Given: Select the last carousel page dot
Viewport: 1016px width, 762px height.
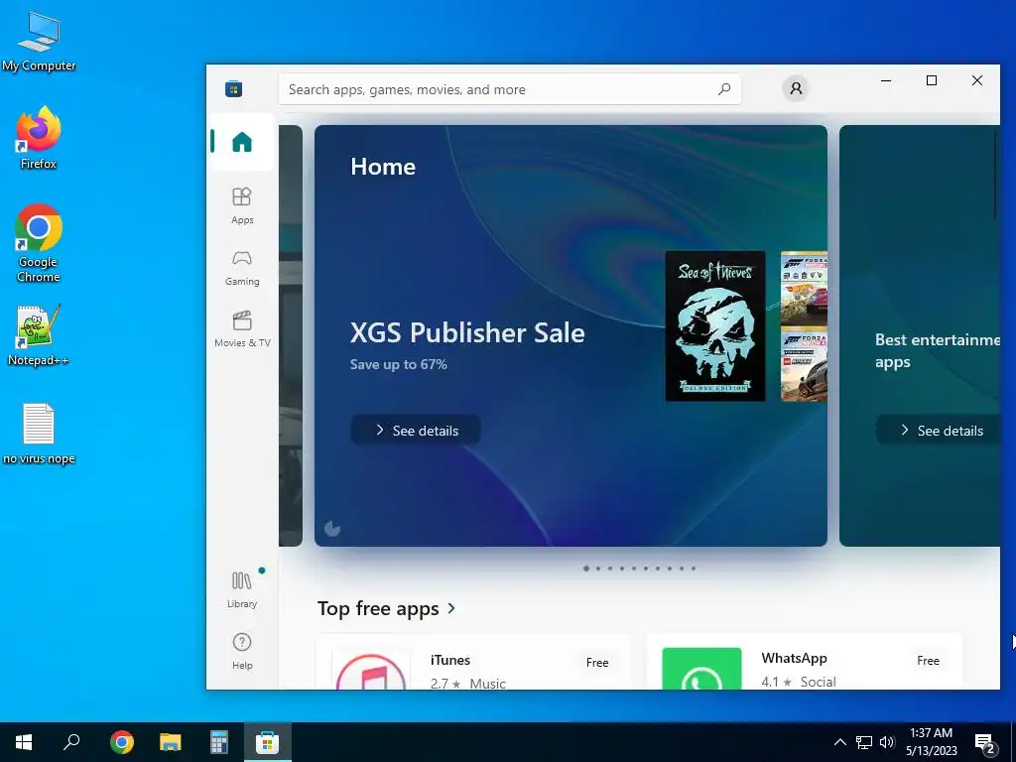Looking at the screenshot, I should [693, 569].
